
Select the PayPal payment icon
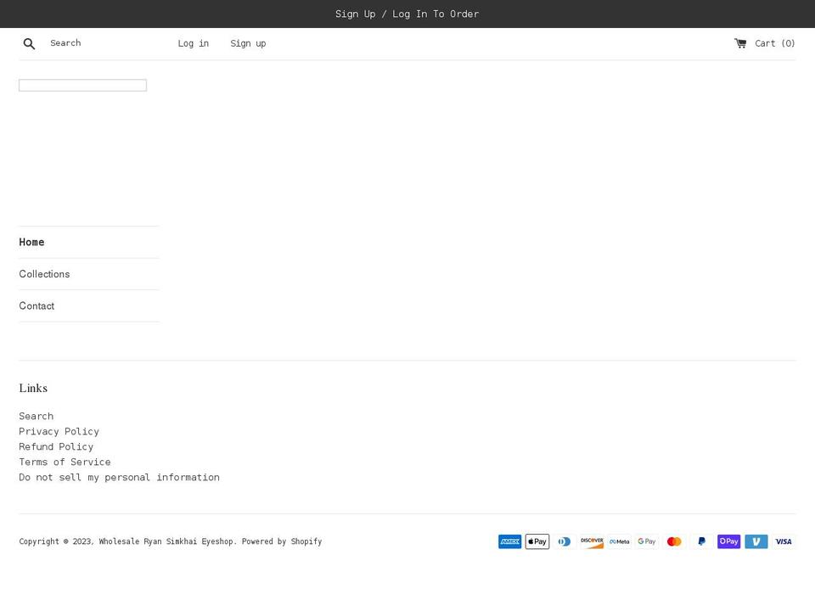pyautogui.click(x=701, y=541)
